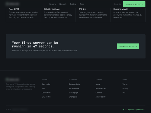Open the Network nav item
Viewport: 151px width, 113px height.
[63, 4]
